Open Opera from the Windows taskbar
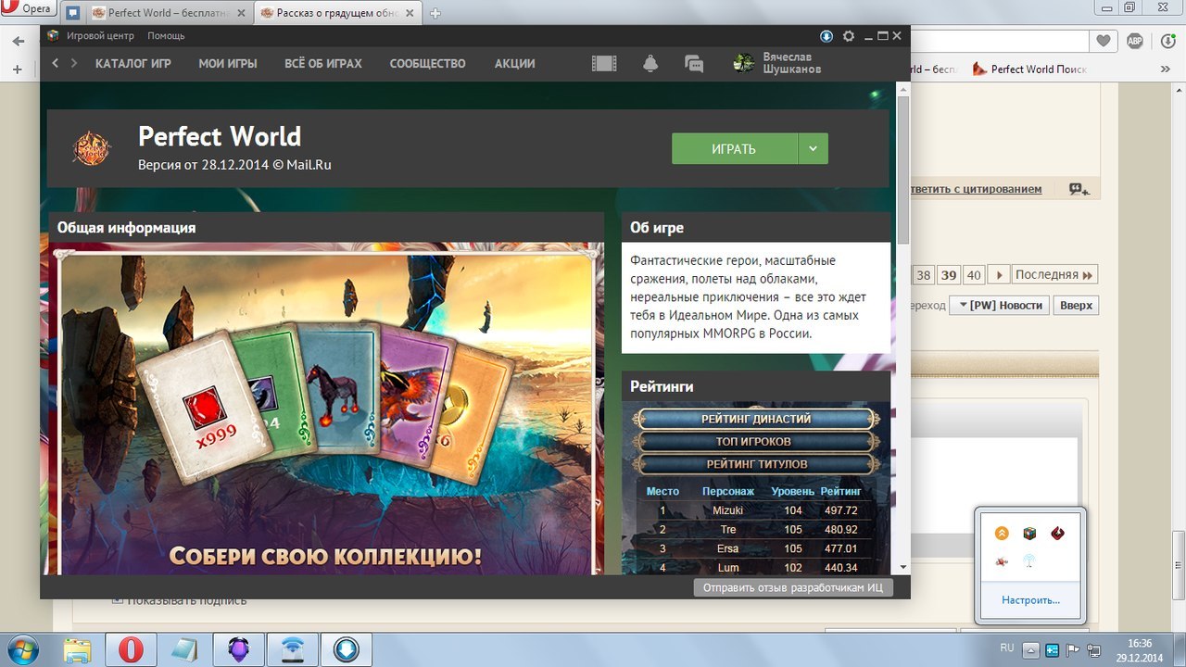 [x=131, y=649]
